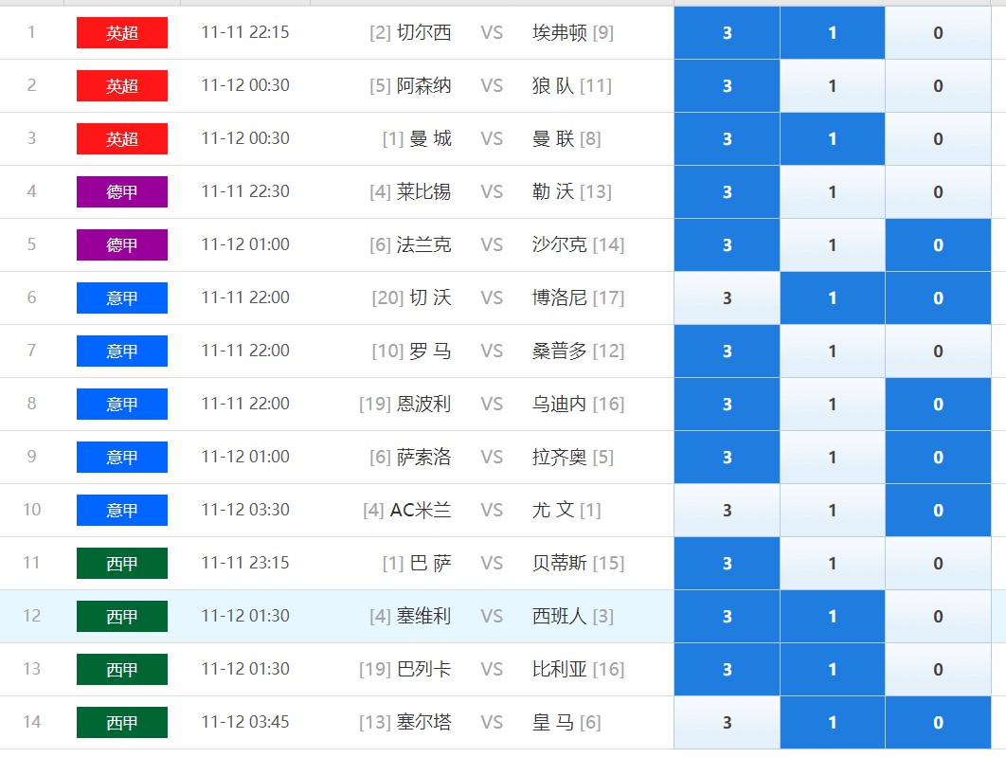Toggle home win 3 for AC米兰 vs 尤文
The image size is (1006, 757).
click(x=727, y=510)
